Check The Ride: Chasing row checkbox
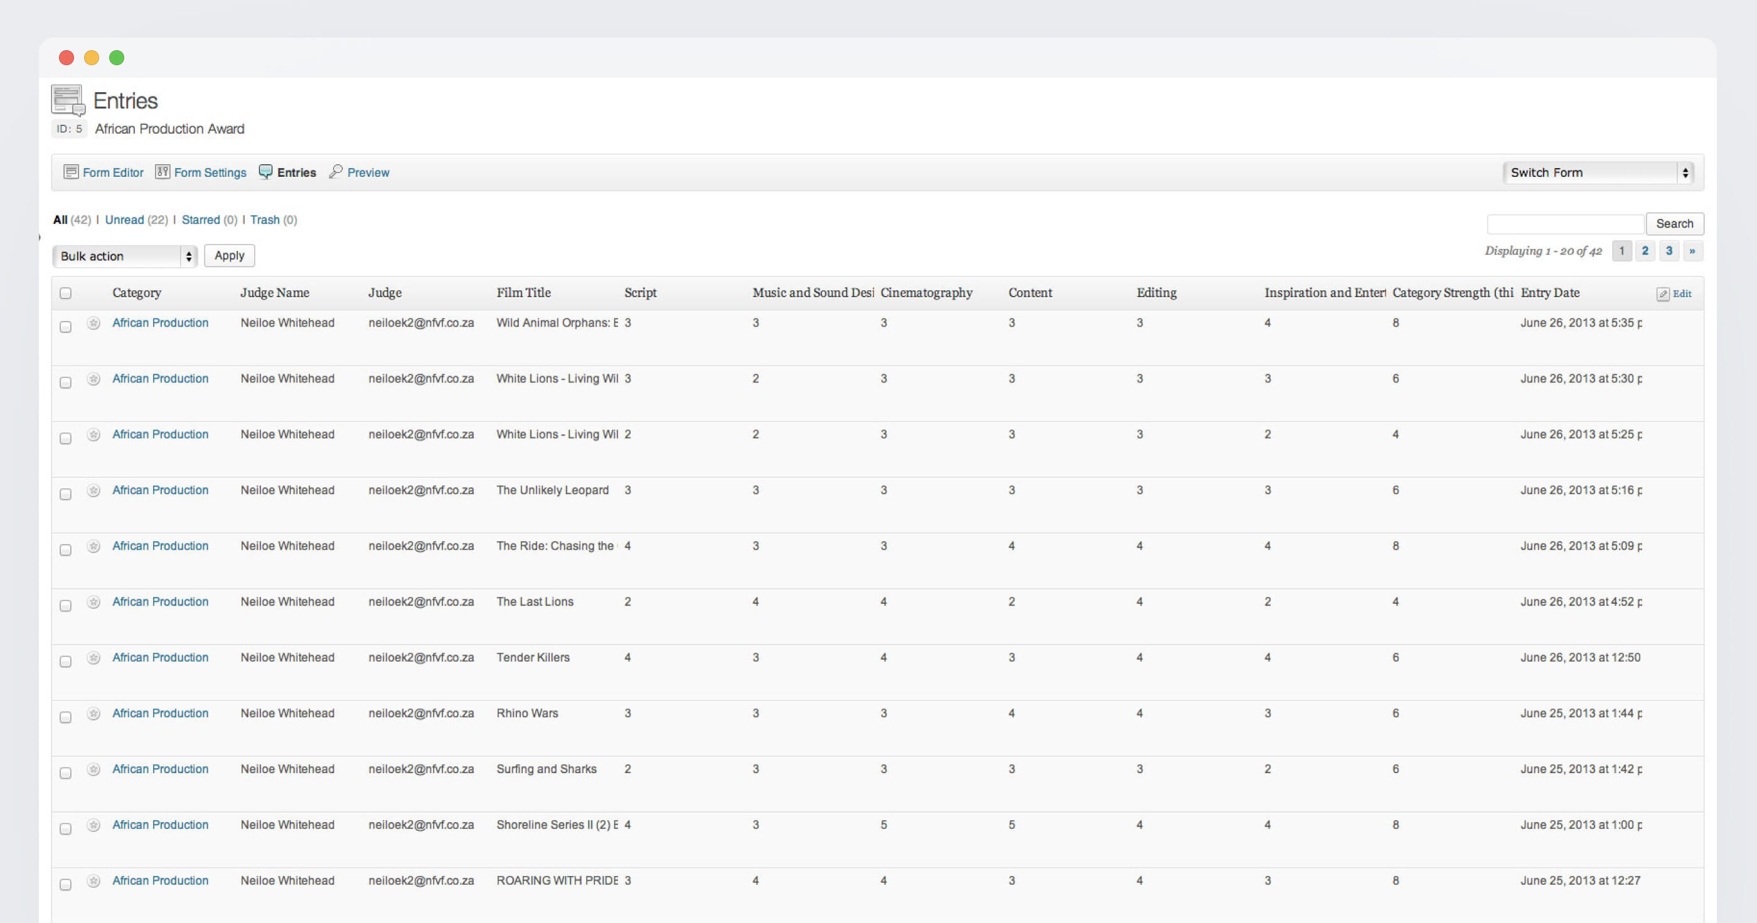1757x923 pixels. point(65,550)
